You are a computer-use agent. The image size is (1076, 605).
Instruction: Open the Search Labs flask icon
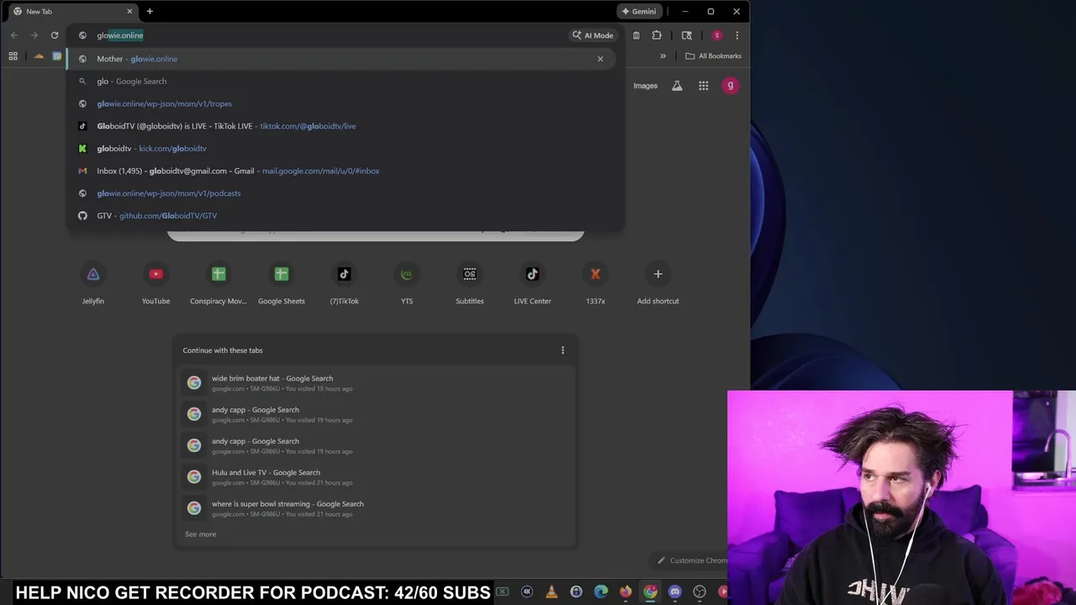677,86
